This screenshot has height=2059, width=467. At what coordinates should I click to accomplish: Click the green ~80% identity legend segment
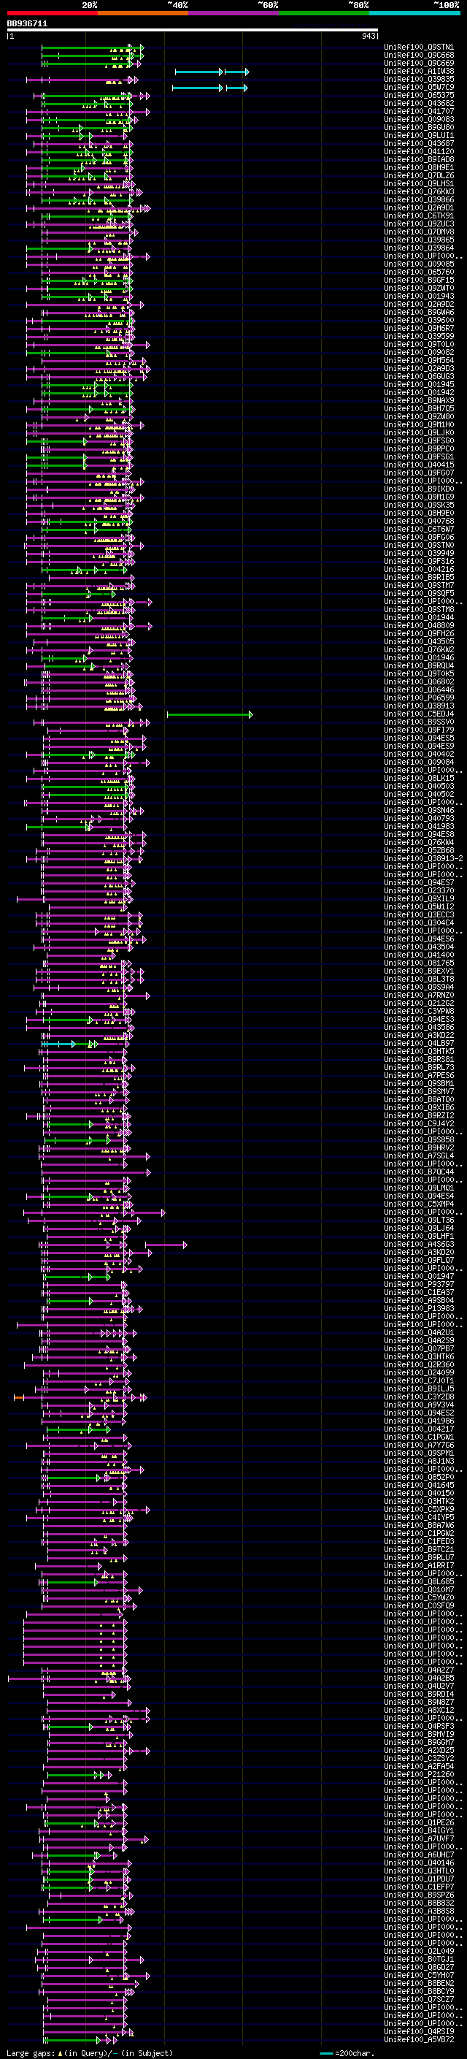coord(324,13)
